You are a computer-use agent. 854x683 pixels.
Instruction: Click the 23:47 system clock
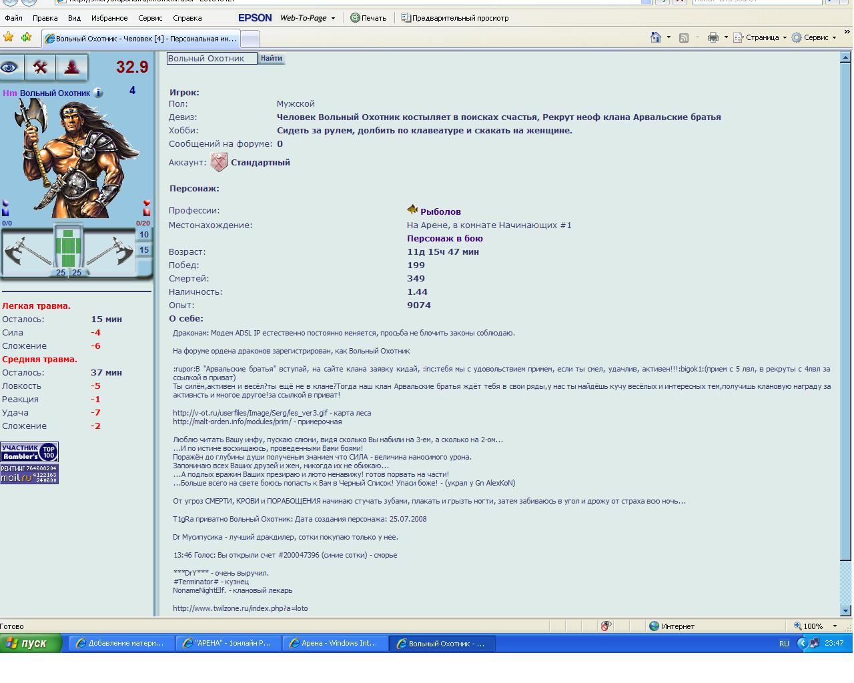point(834,644)
